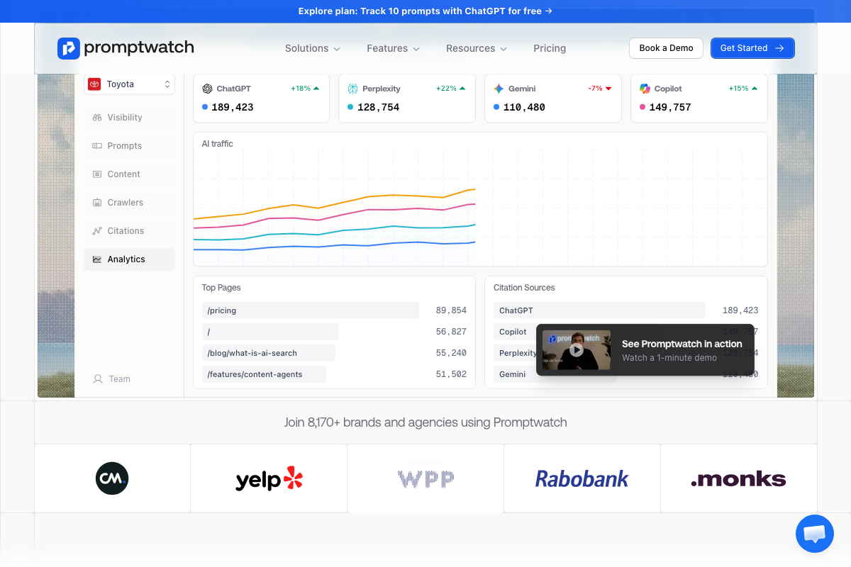Click the 128,754 Perplexity card value
851x567 pixels.
point(378,108)
